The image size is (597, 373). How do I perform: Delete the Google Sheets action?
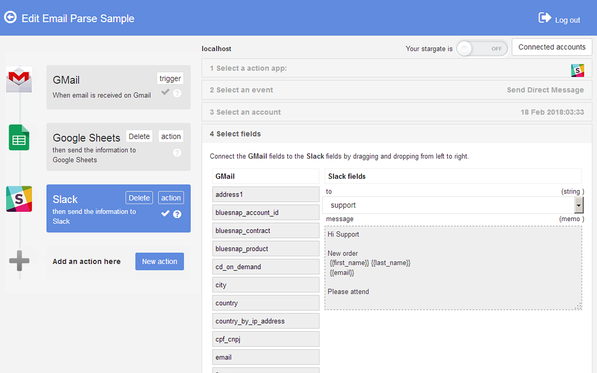139,137
